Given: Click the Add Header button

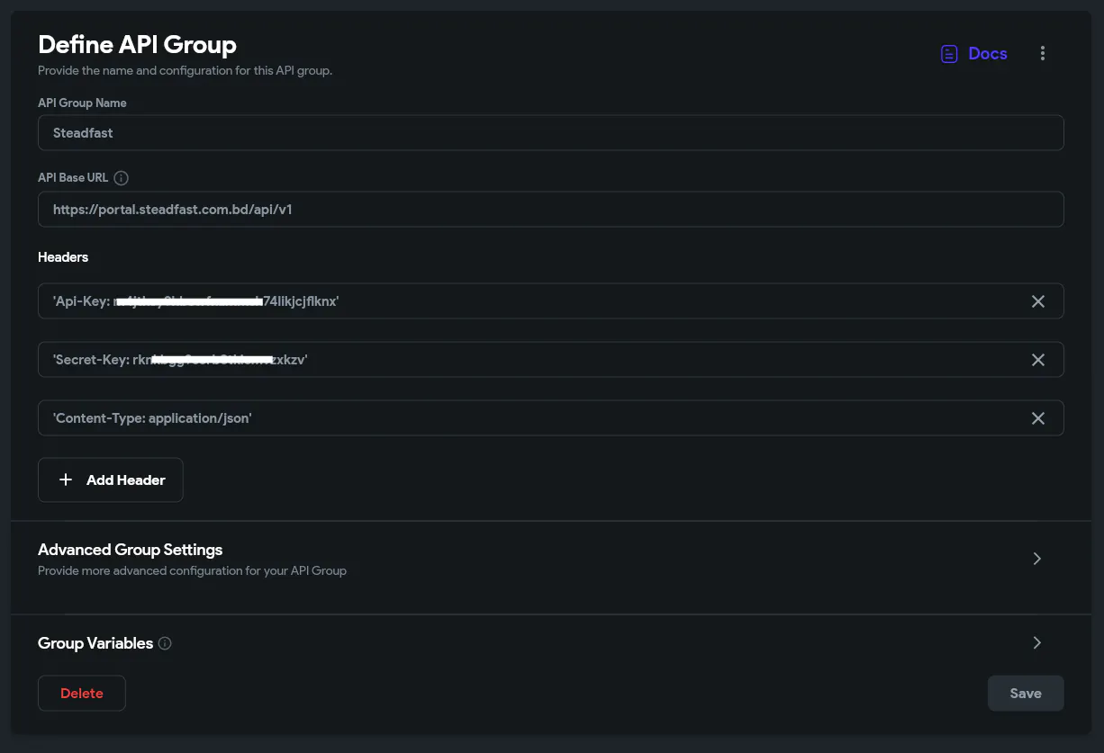Looking at the screenshot, I should [x=111, y=480].
